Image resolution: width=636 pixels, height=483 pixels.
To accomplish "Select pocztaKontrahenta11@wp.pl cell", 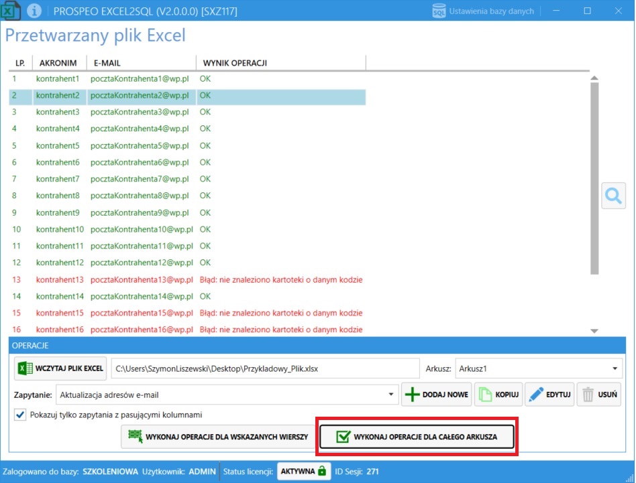I will point(142,246).
